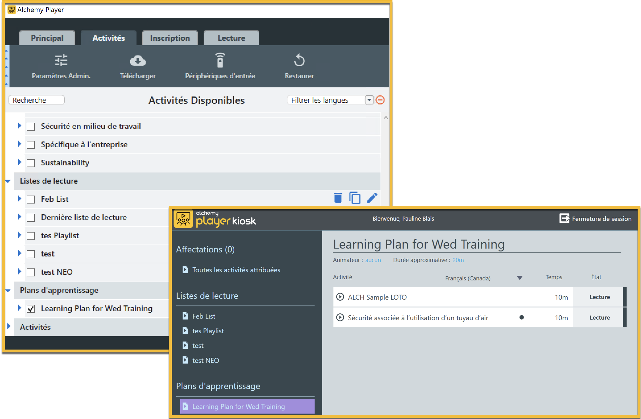Click the Recherche search field
641x419 pixels.
(x=36, y=100)
